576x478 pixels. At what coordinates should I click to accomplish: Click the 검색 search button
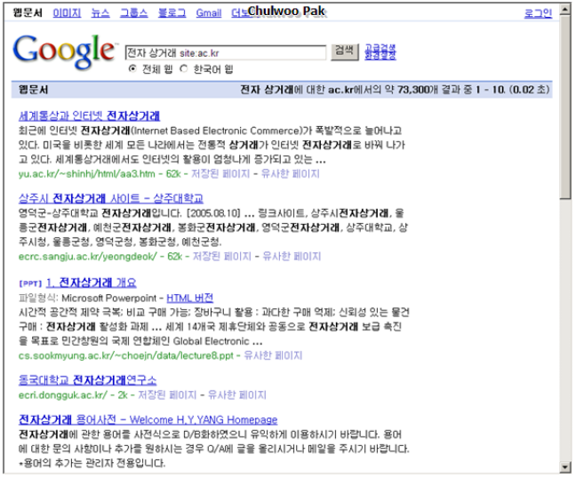[x=345, y=52]
